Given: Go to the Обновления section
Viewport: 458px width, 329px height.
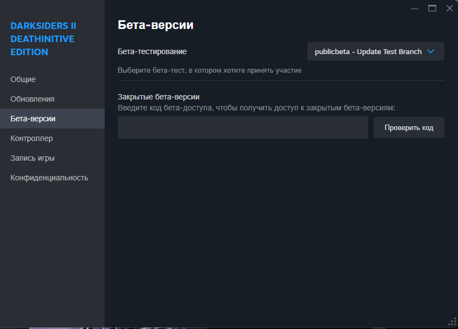Looking at the screenshot, I should (x=52, y=99).
